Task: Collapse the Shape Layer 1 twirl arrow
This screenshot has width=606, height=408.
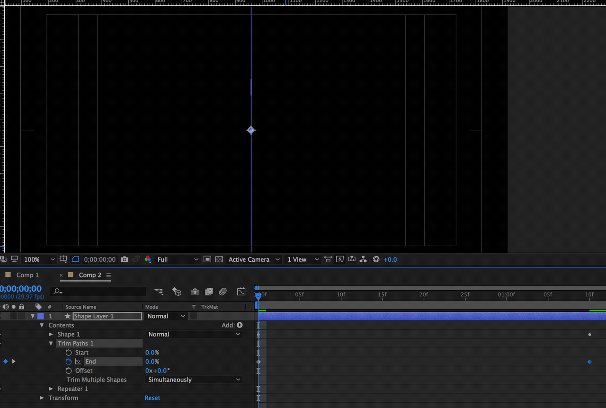Action: coord(33,316)
